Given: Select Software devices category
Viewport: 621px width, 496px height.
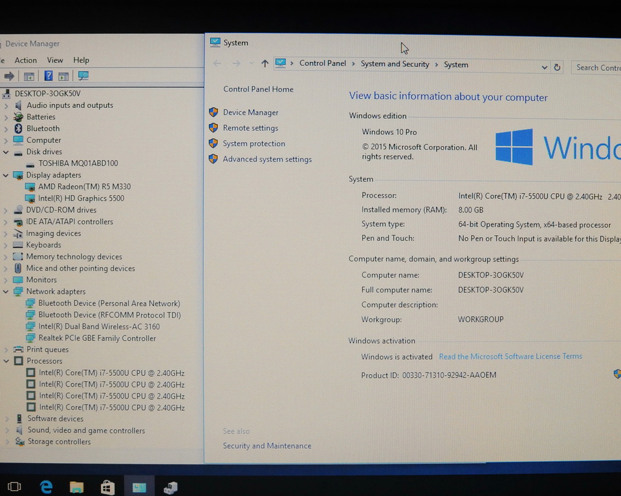Looking at the screenshot, I should (x=55, y=418).
